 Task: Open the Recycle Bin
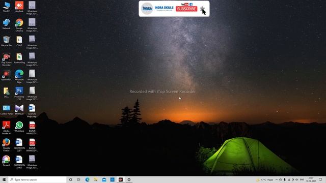tap(6, 41)
